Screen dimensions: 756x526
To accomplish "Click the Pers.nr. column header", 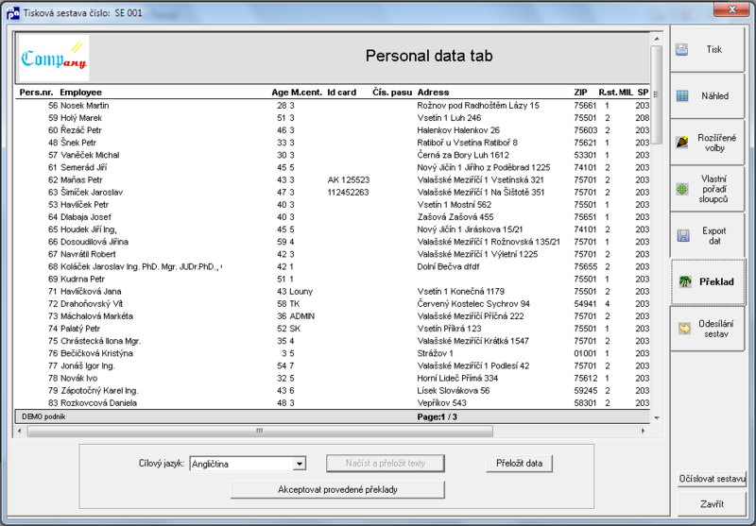I will 36,92.
